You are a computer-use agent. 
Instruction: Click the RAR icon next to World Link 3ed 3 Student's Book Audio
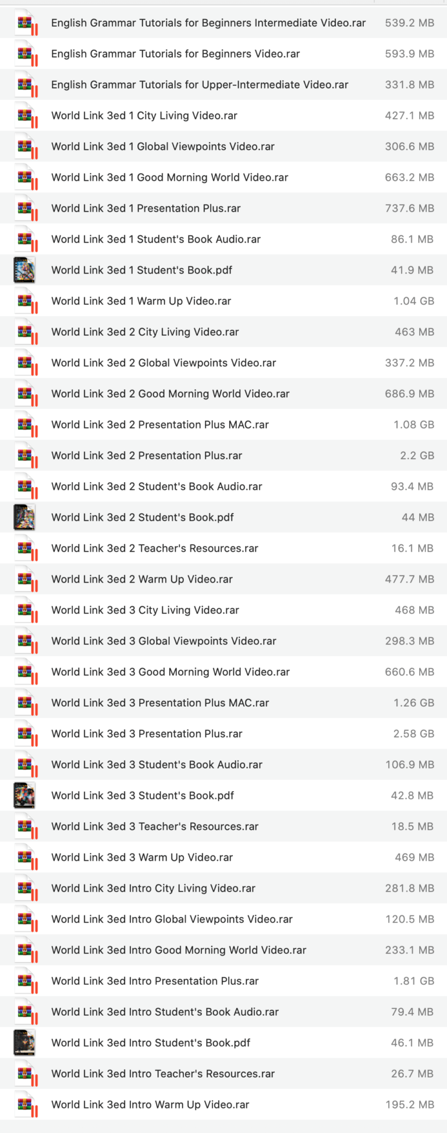coord(24,764)
